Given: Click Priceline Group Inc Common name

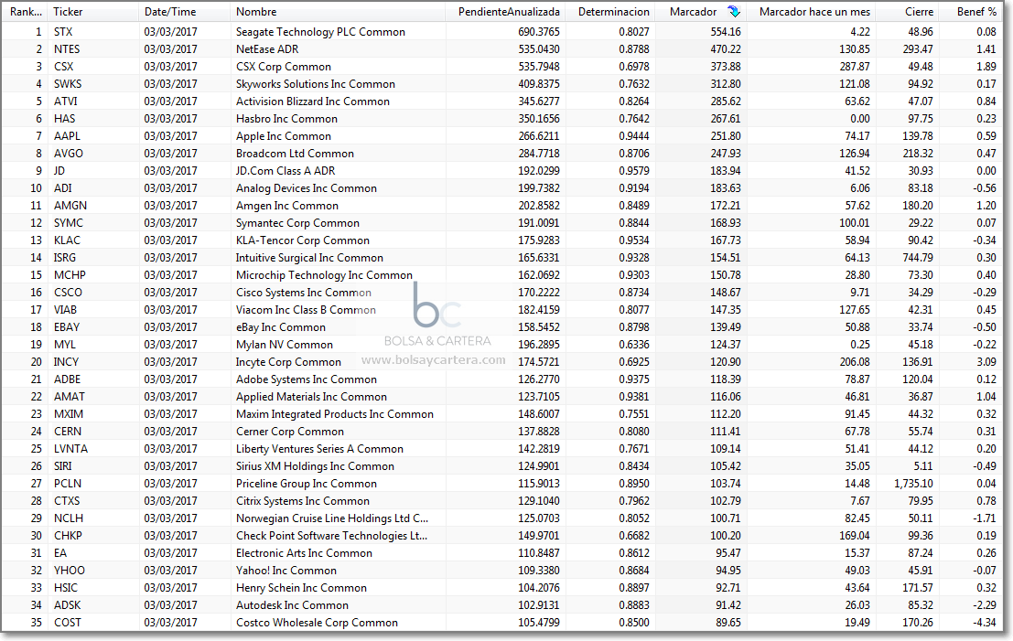Looking at the screenshot, I should point(307,484).
